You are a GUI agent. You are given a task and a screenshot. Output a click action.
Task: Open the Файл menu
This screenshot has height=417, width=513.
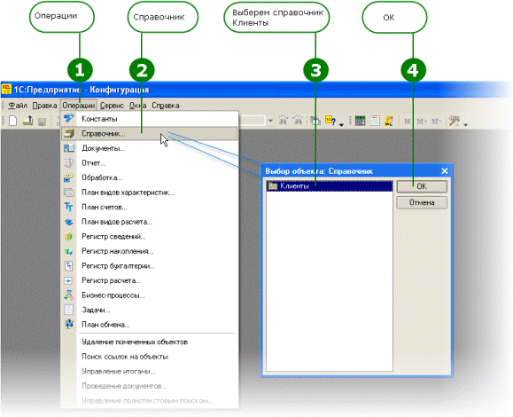(x=18, y=106)
